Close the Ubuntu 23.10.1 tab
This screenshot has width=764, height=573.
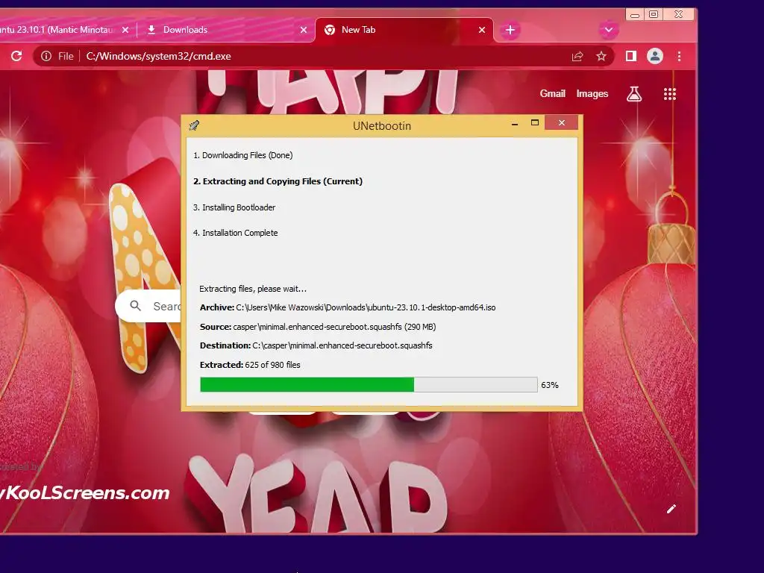[x=125, y=30]
